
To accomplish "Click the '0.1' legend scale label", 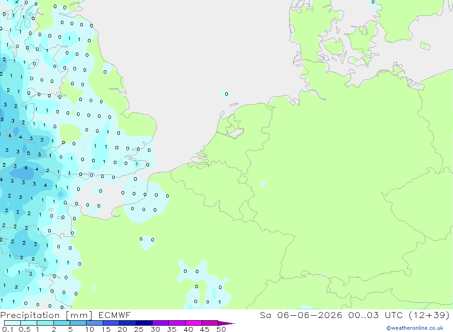I will pos(8,329).
